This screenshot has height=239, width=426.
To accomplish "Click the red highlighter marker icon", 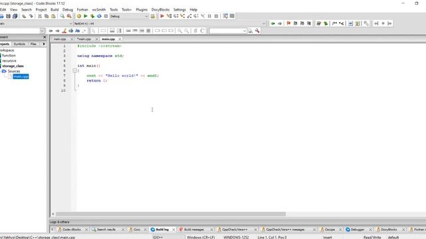I will point(64,31).
